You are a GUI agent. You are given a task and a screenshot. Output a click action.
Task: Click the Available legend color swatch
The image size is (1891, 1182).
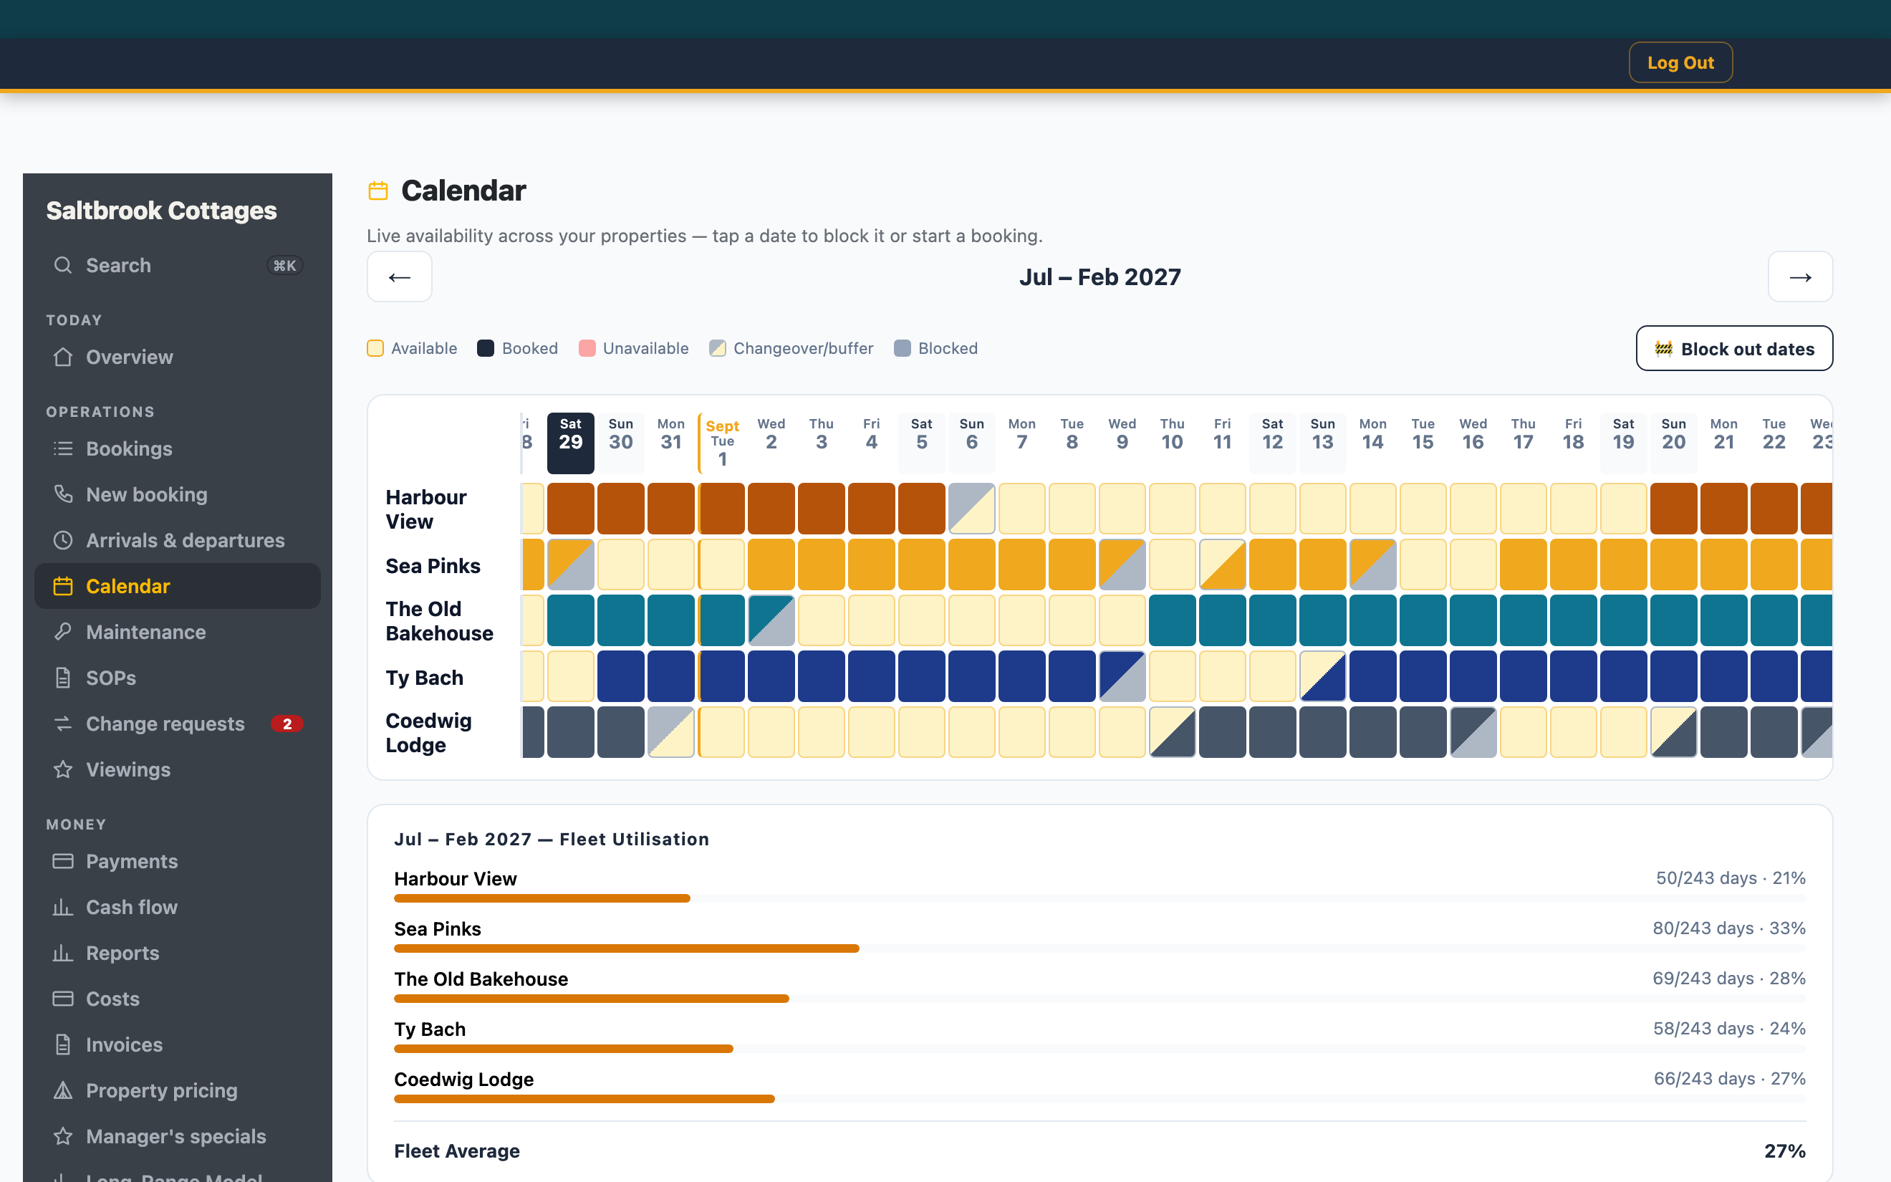pos(375,349)
